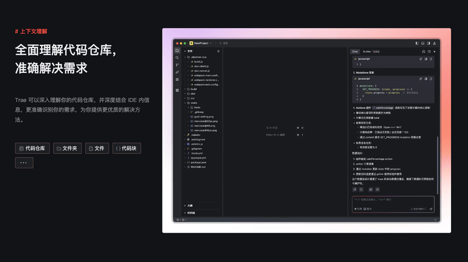Click the 文件夹 tag button
The width and height of the screenshot is (468, 262).
[x=67, y=148]
